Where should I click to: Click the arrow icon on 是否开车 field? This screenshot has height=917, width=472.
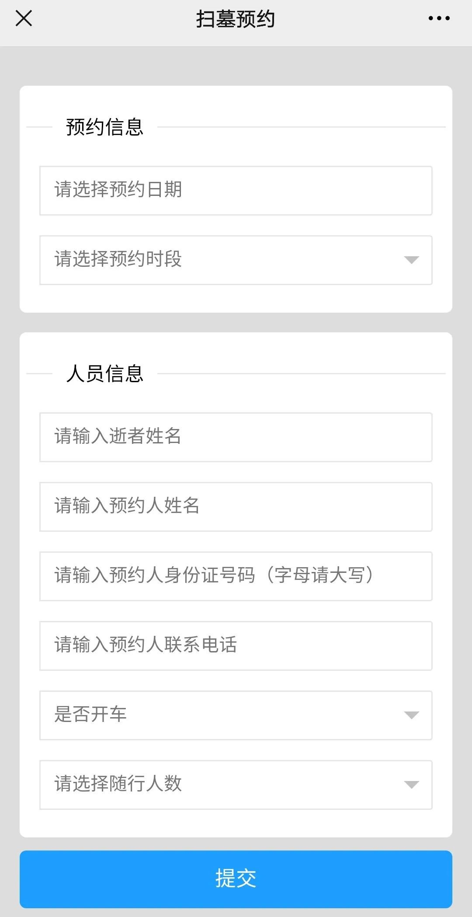(x=412, y=715)
